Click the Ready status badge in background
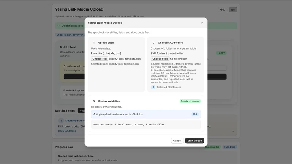 [x=221, y=53]
